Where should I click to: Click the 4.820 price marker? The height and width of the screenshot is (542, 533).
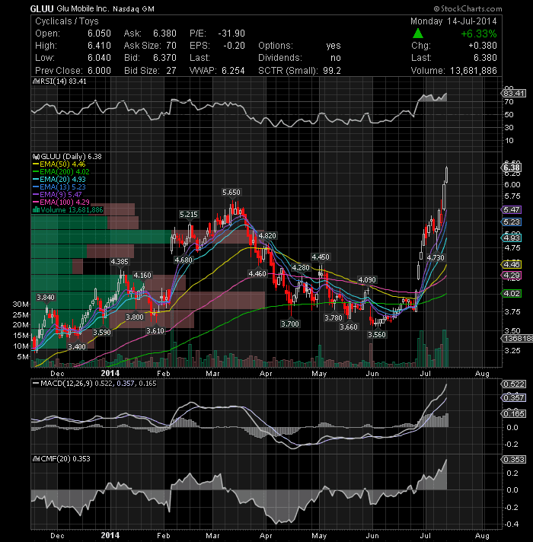coord(267,236)
